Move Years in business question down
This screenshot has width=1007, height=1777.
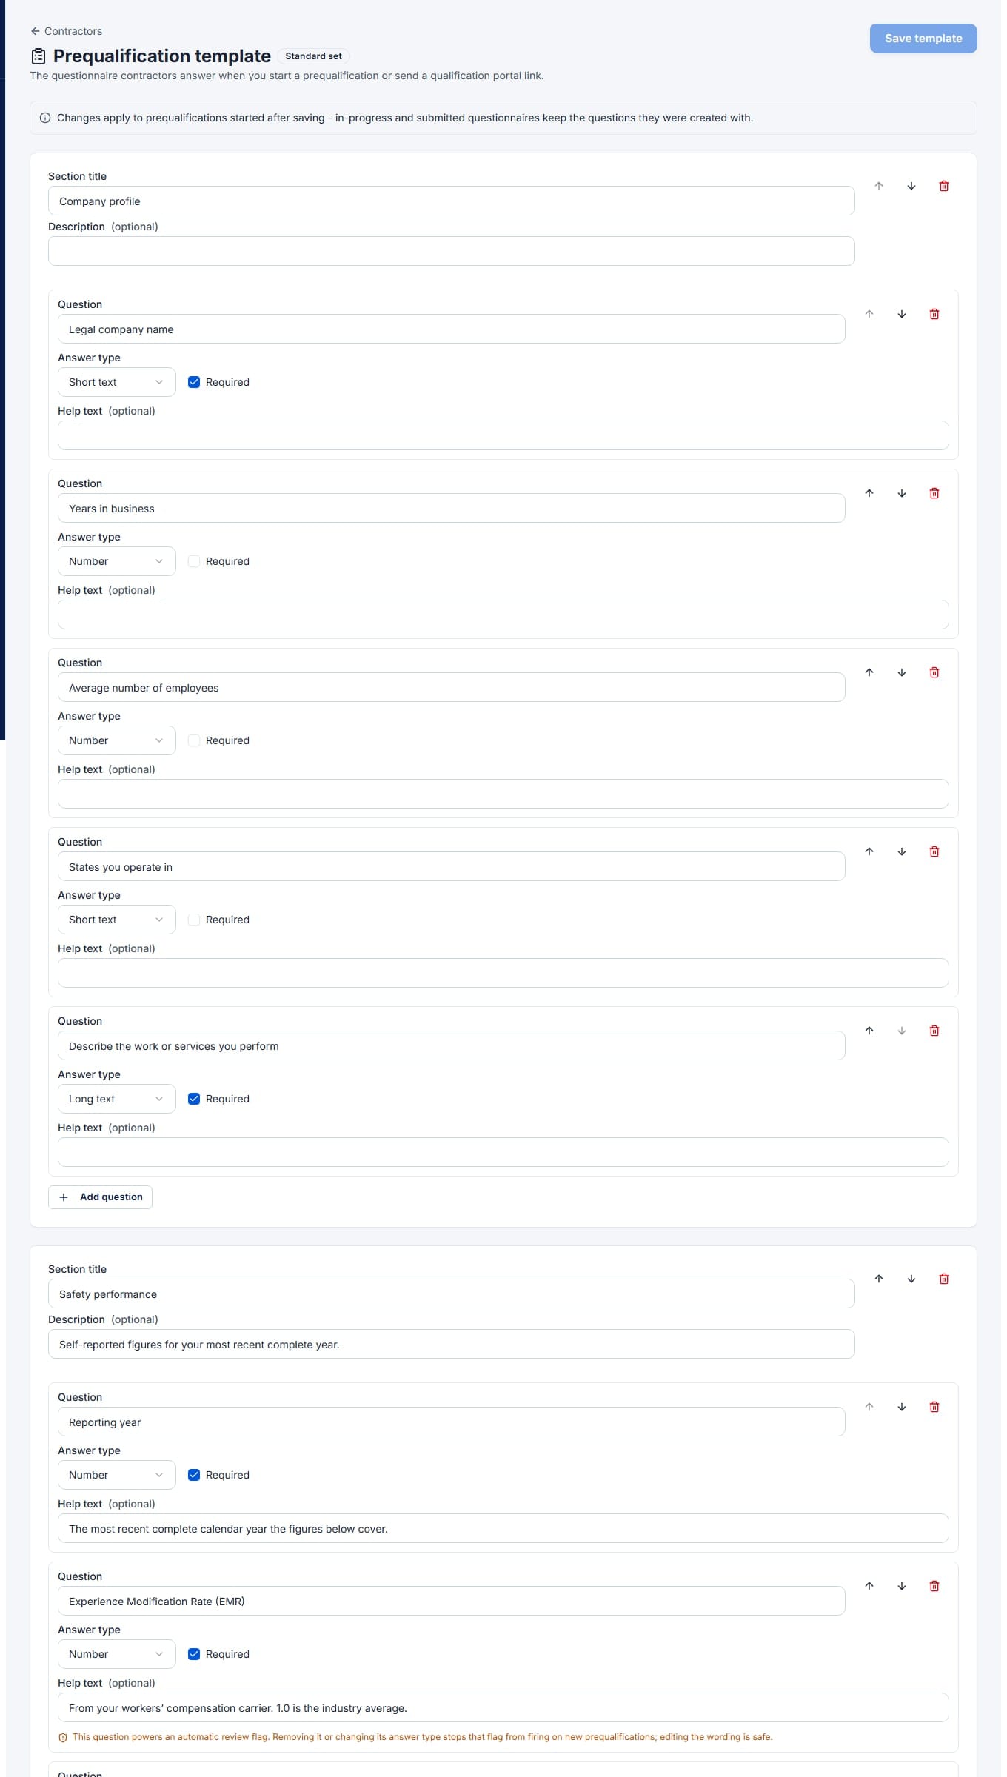tap(902, 493)
